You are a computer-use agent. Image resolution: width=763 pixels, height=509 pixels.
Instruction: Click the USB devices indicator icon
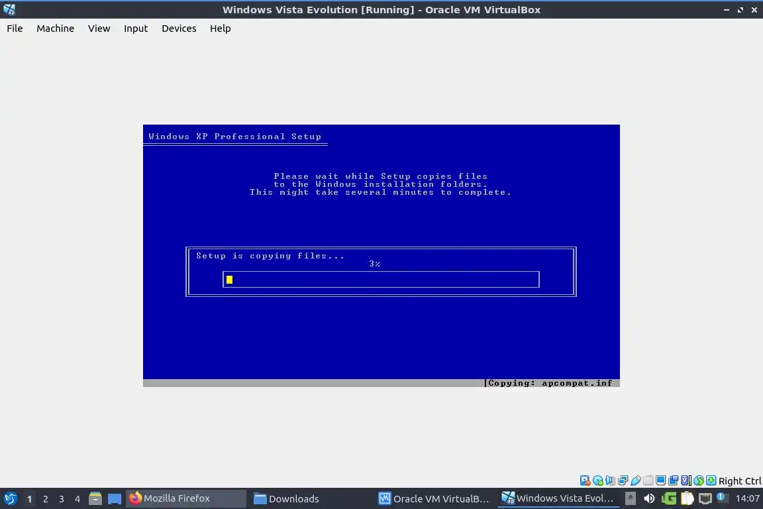(636, 481)
